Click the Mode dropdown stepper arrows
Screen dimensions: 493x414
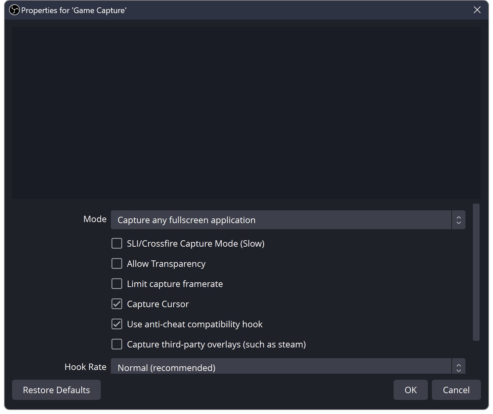point(458,220)
